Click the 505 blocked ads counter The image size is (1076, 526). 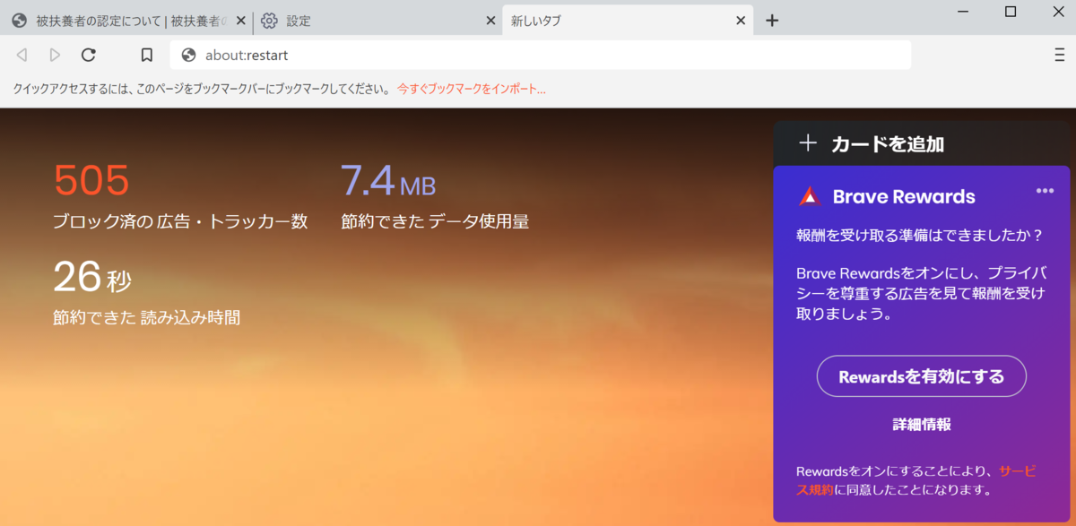click(91, 180)
